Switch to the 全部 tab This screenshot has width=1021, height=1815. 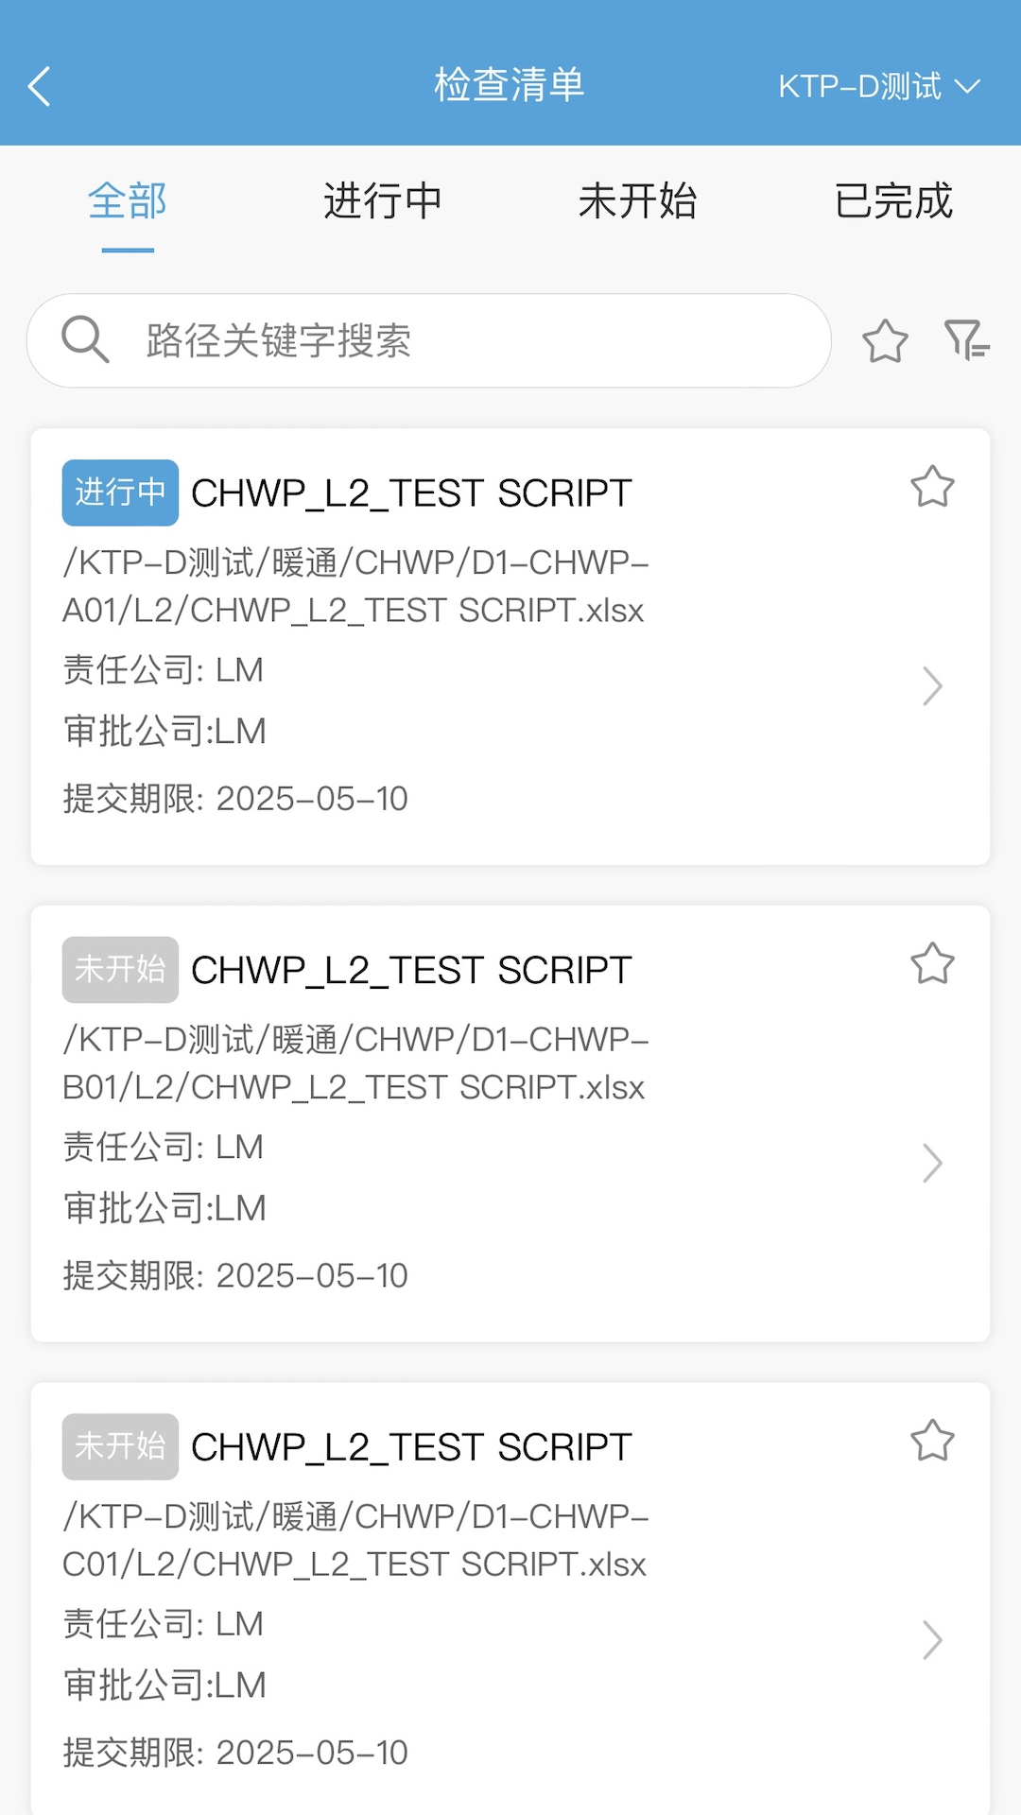tap(128, 200)
